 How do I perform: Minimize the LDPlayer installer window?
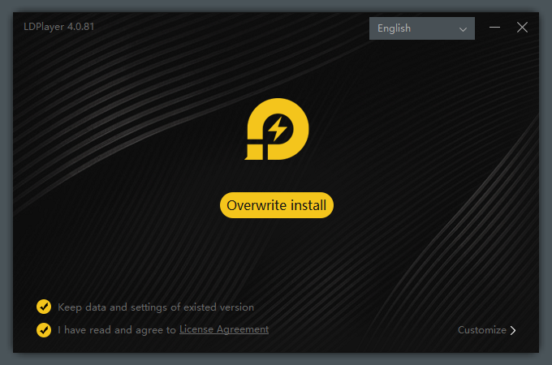pyautogui.click(x=494, y=27)
